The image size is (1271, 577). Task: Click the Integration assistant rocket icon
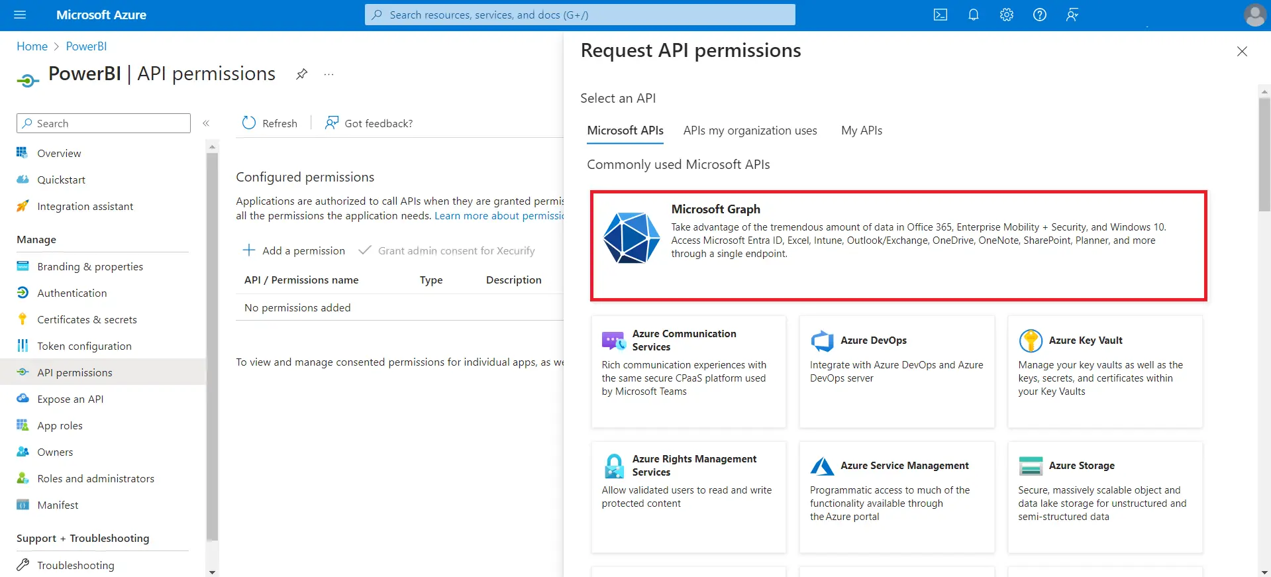coord(23,206)
